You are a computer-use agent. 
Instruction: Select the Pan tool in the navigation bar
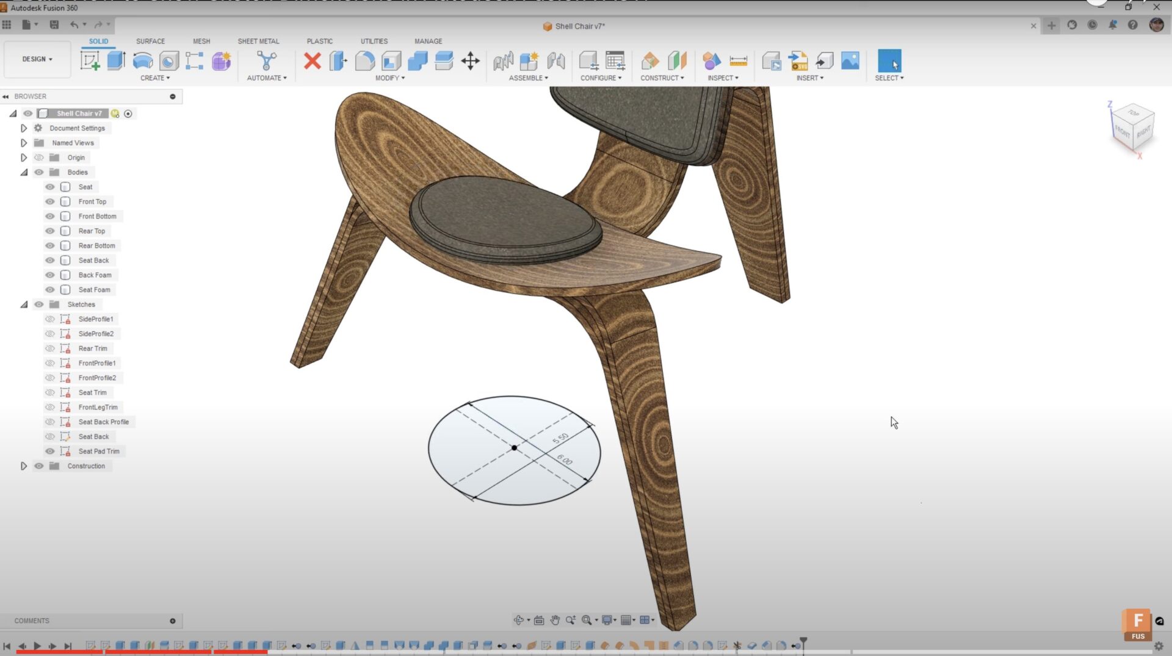[554, 619]
